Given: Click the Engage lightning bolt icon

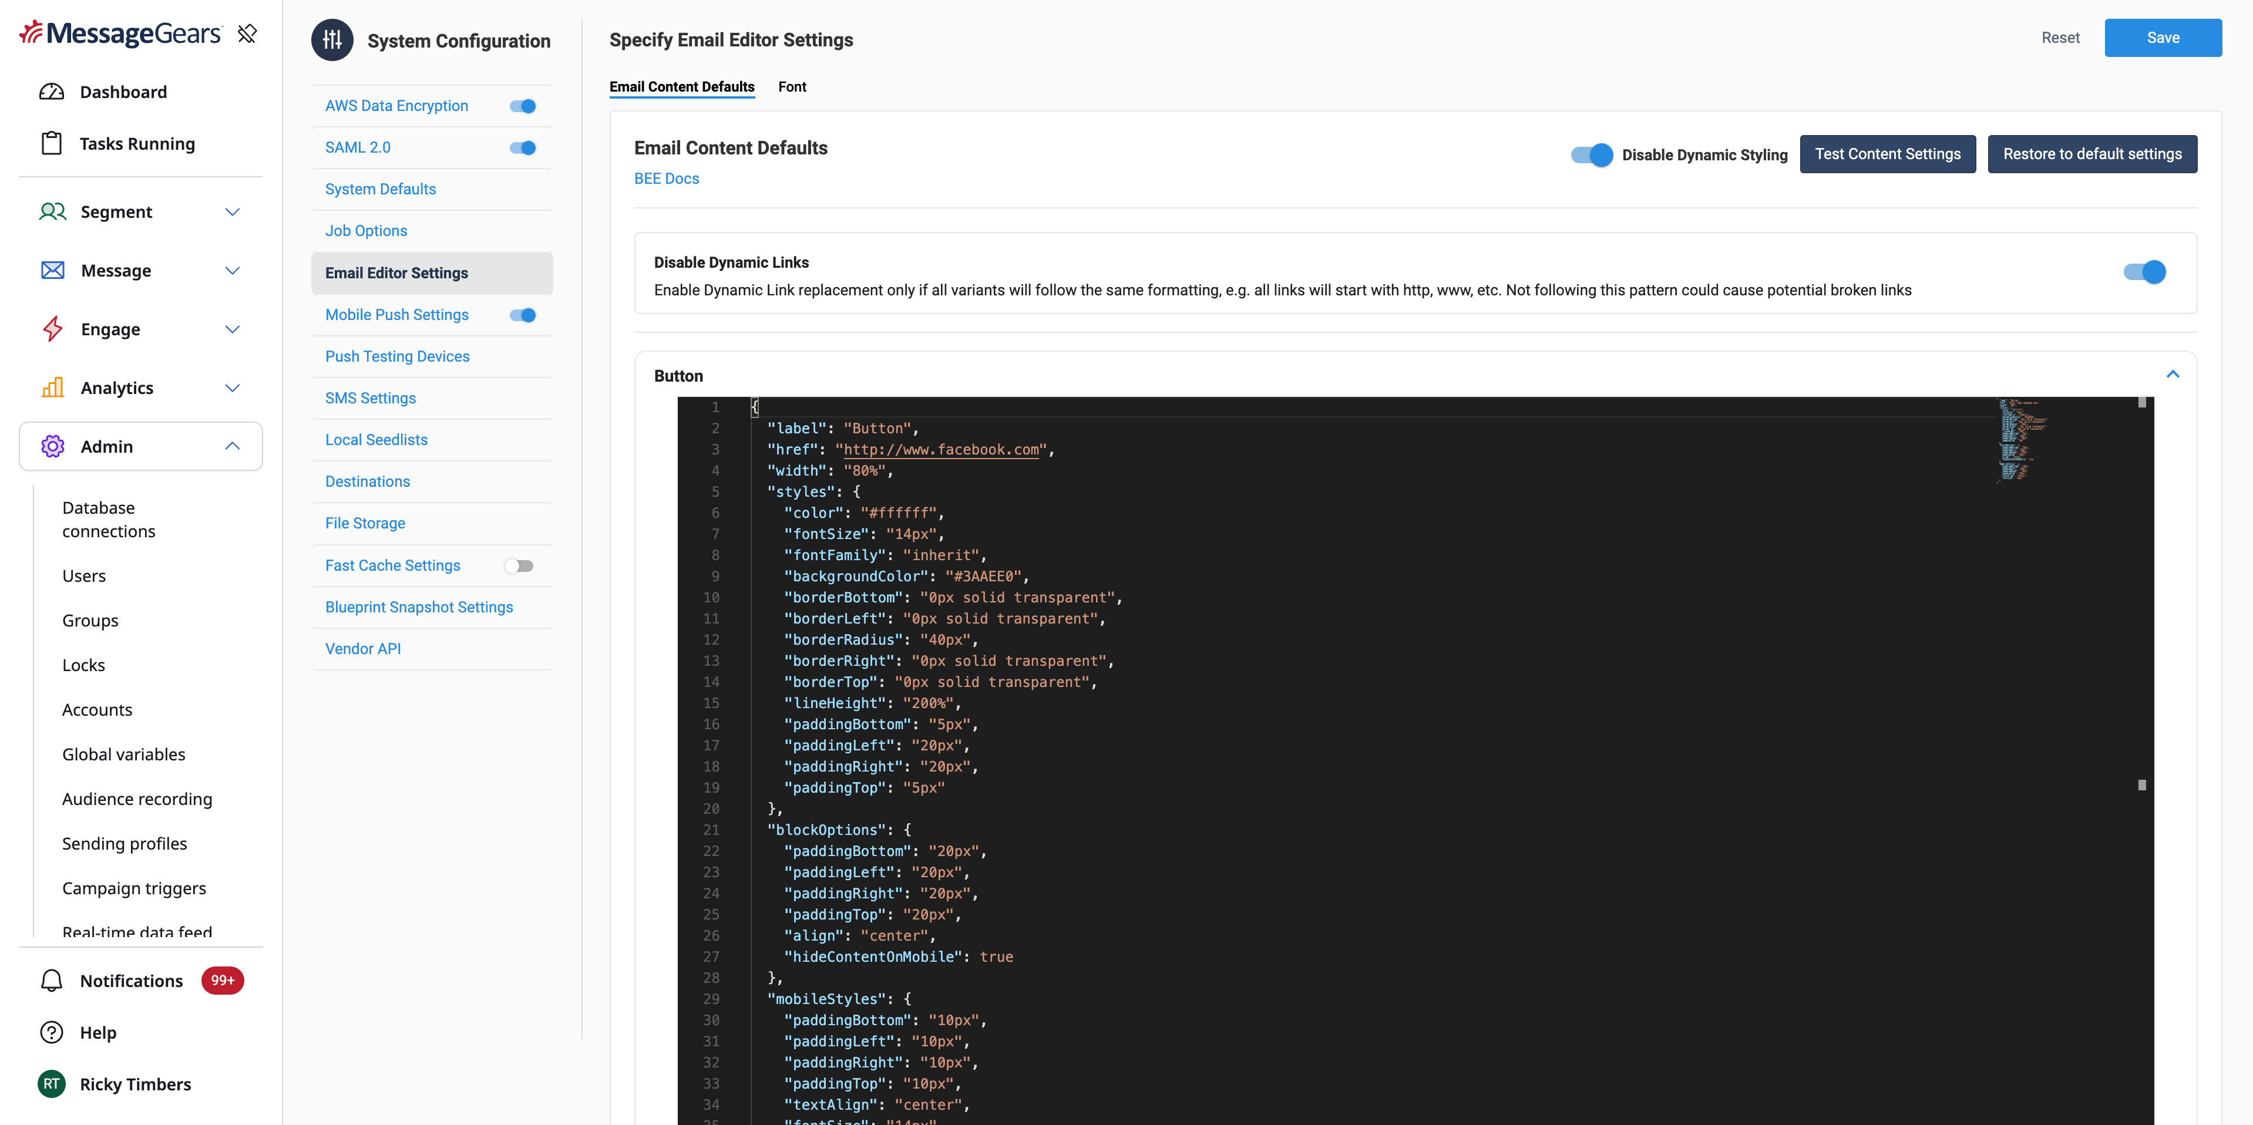Looking at the screenshot, I should pos(52,329).
